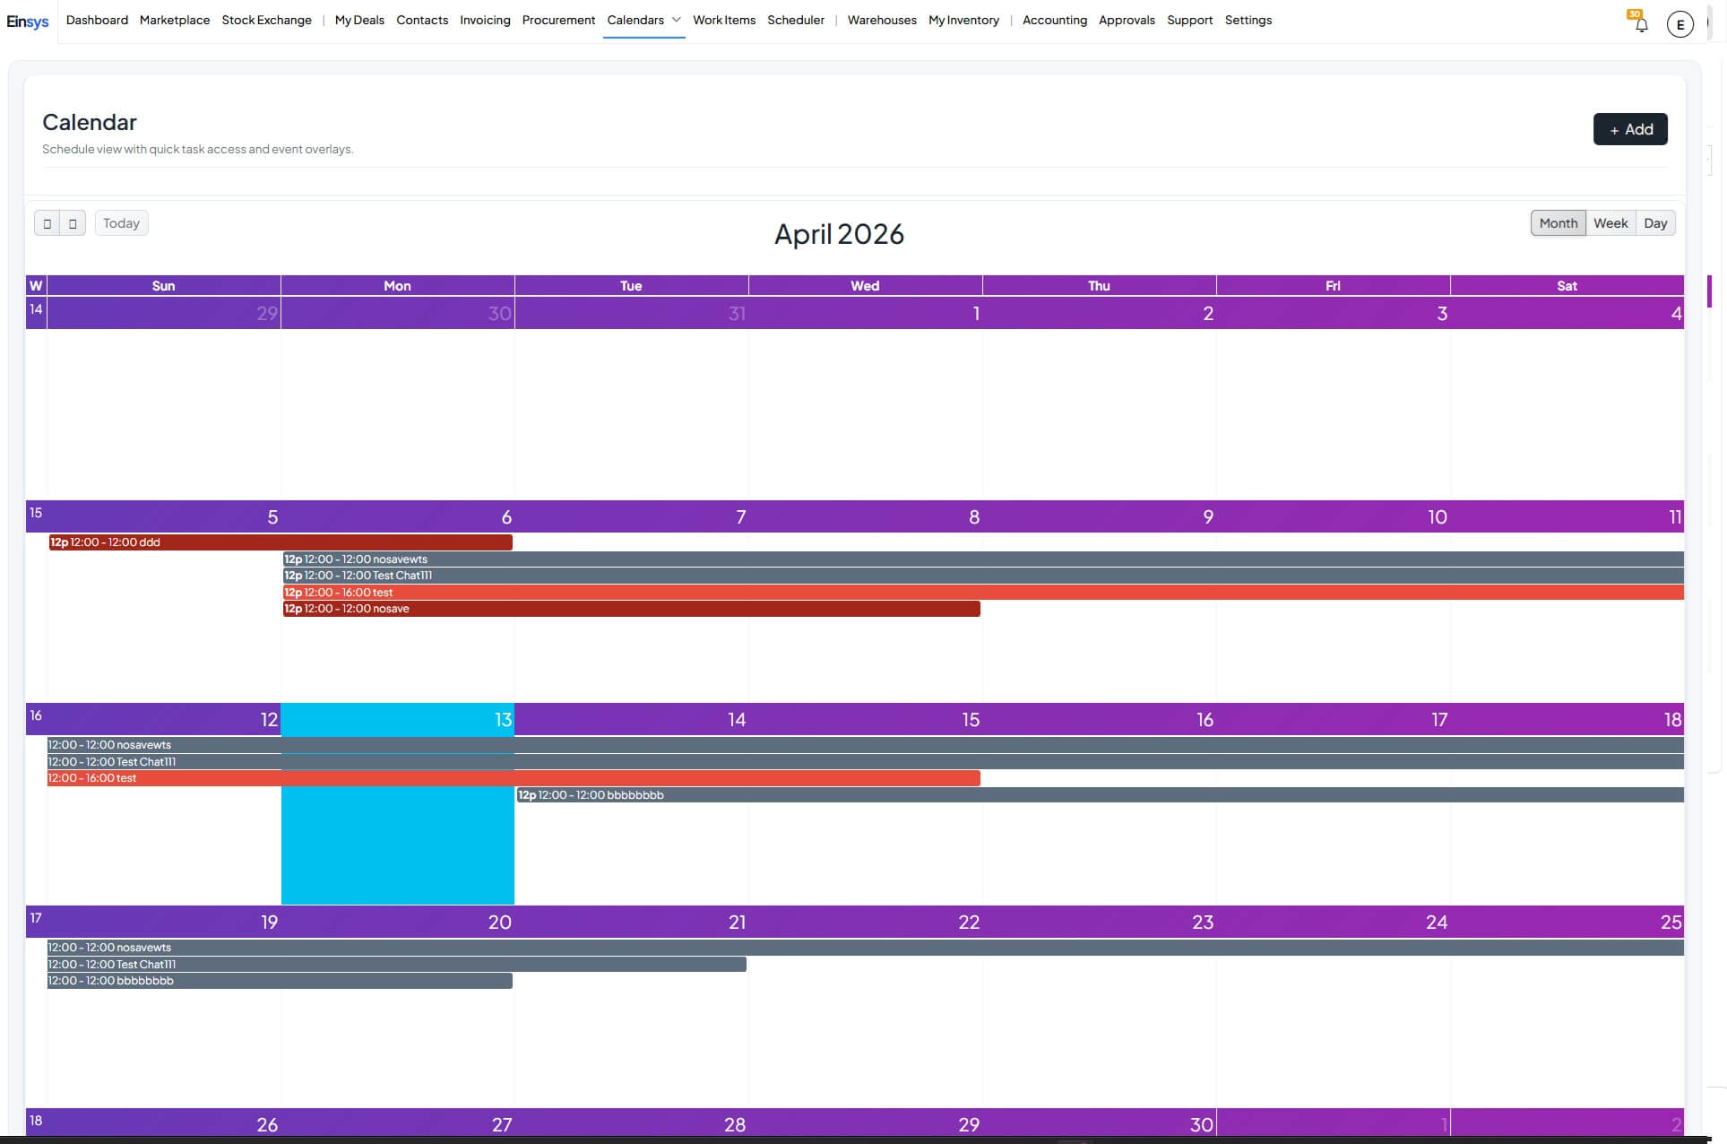1727x1144 pixels.
Task: Open the 'nosave' event in week 15
Action: [631, 609]
